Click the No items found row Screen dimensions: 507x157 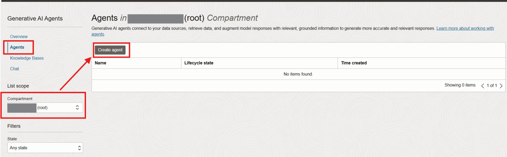[298, 74]
